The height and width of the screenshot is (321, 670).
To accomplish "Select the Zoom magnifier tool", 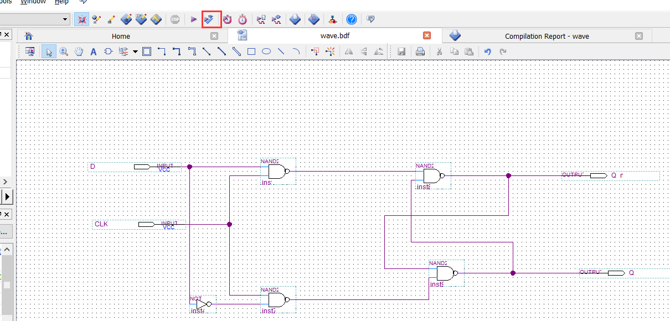I will [64, 52].
